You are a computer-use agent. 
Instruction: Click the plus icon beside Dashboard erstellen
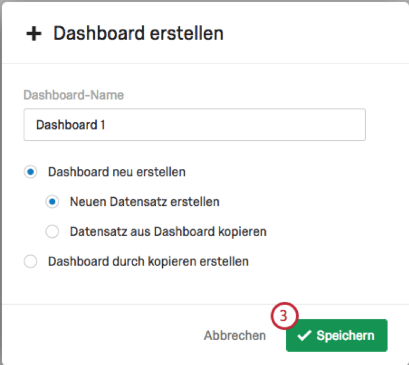coord(34,34)
